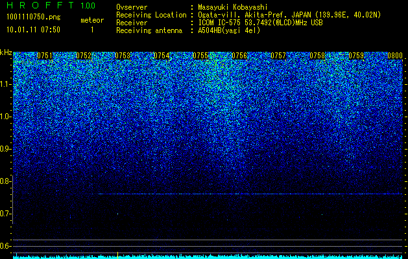
Task: Click the 0758 time label
Action: click(x=317, y=56)
